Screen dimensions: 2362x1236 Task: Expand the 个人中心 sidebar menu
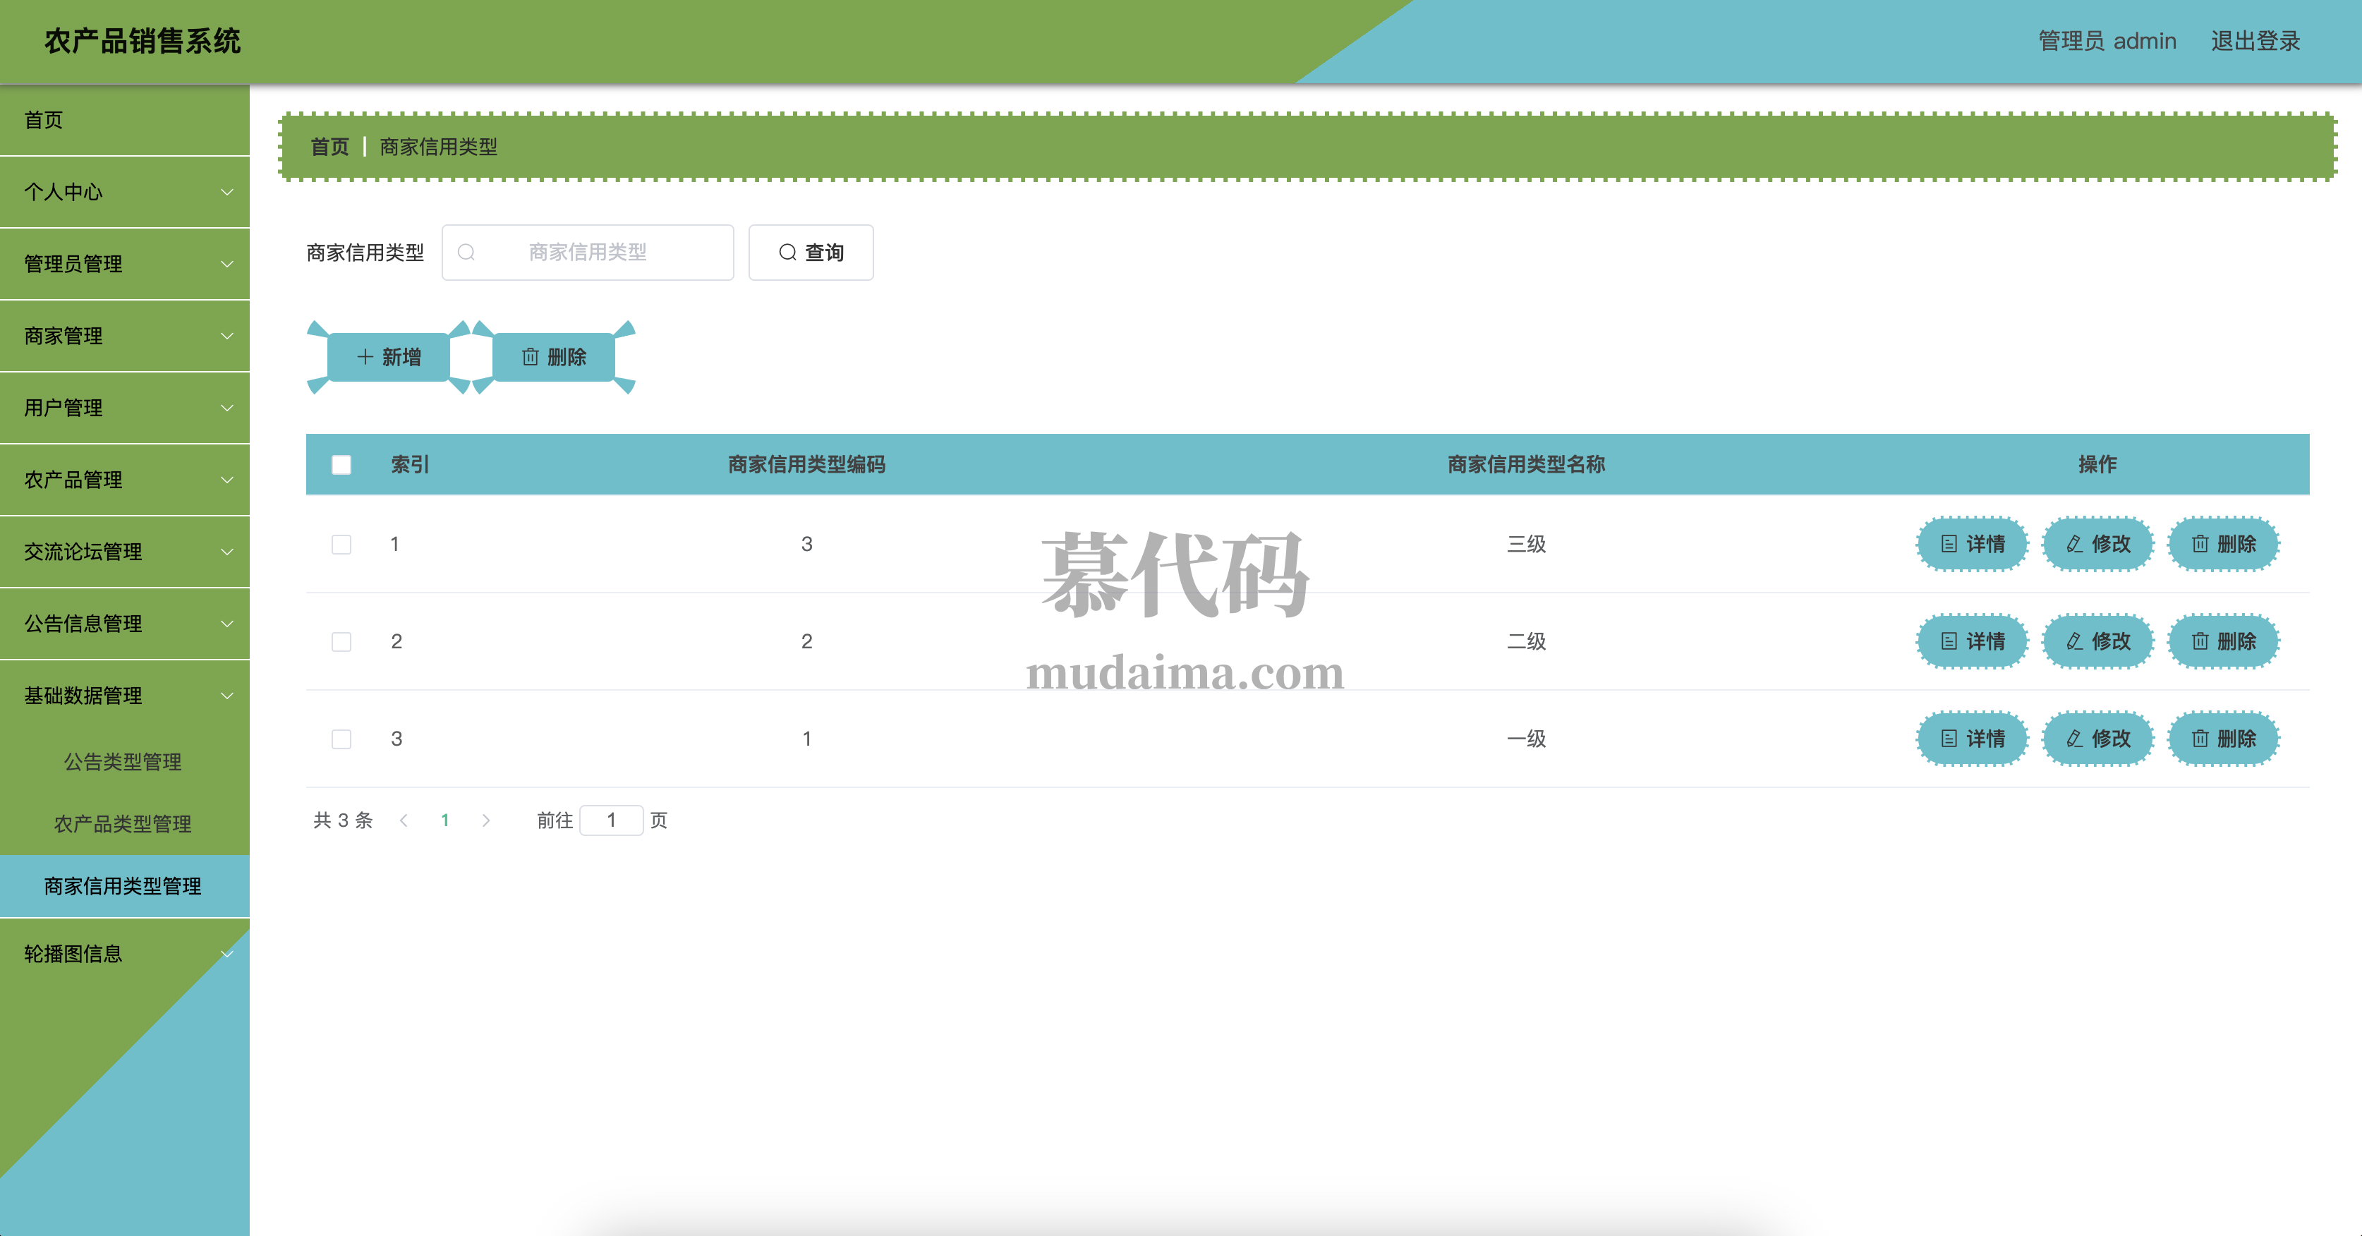click(125, 192)
